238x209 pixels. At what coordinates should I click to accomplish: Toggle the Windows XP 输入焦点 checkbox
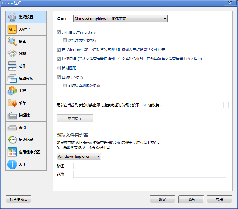coord(58,50)
